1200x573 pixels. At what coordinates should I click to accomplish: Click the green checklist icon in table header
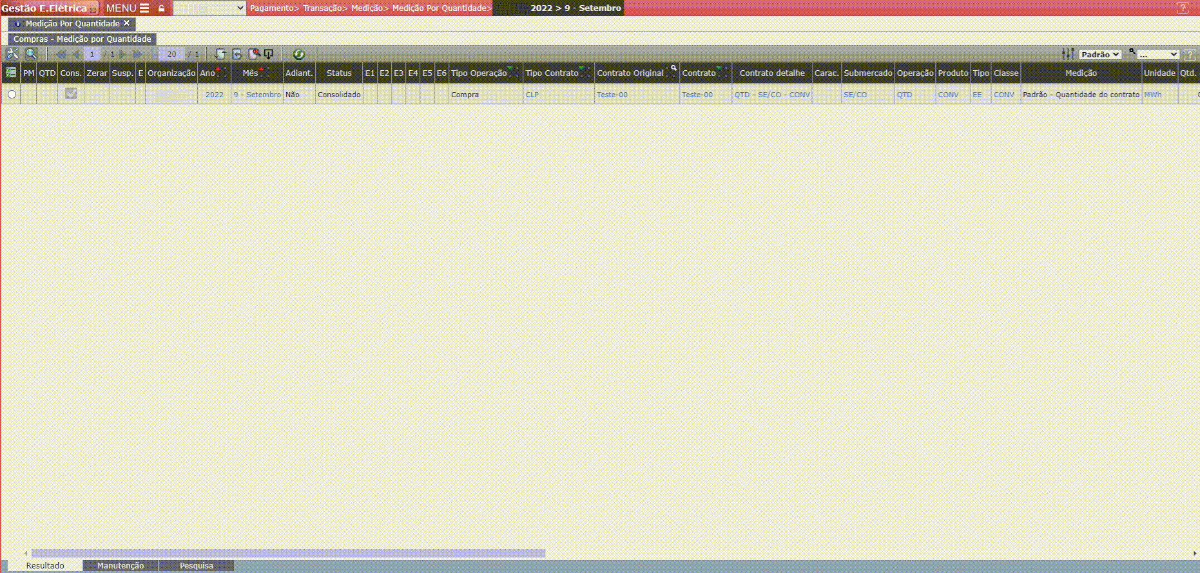pos(11,73)
